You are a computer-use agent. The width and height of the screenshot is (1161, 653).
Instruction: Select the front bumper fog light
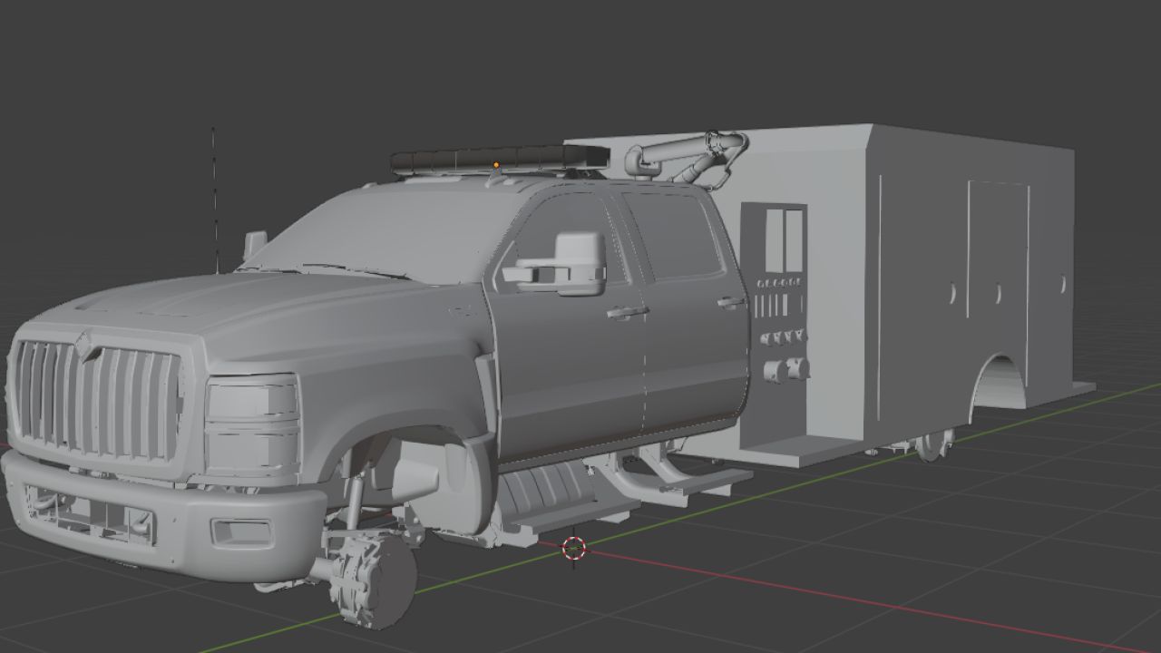coord(240,533)
